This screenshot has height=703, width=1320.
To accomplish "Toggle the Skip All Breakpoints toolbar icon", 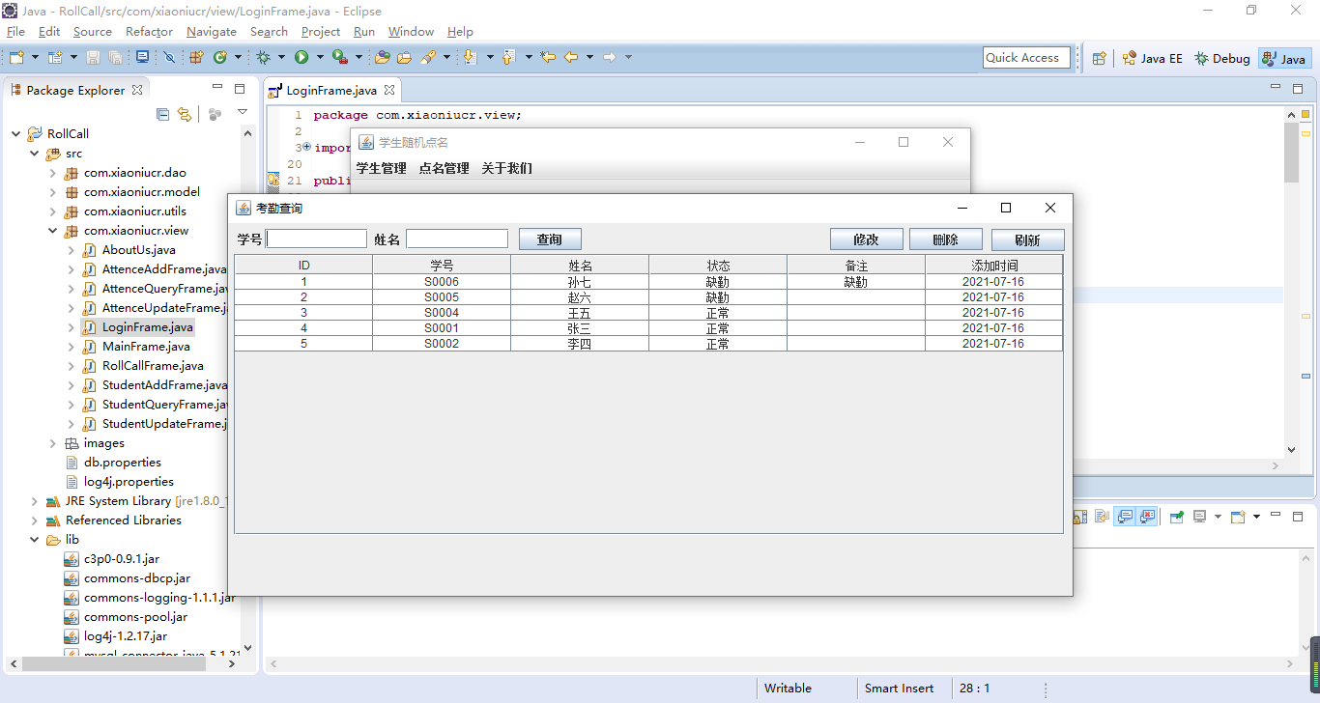I will (x=169, y=58).
